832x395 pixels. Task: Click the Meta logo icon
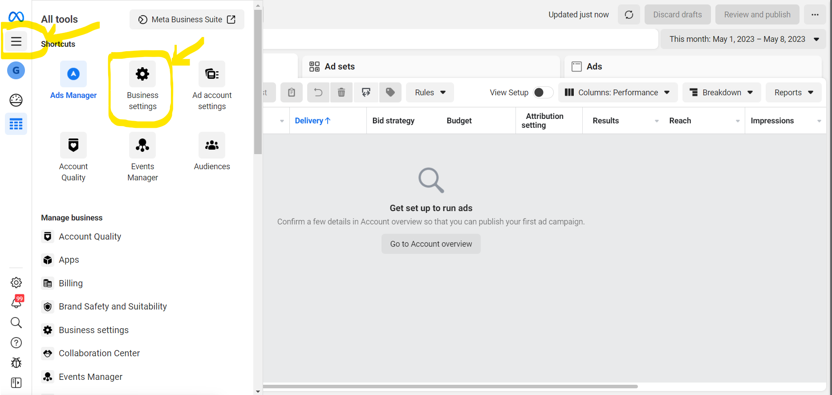point(16,17)
